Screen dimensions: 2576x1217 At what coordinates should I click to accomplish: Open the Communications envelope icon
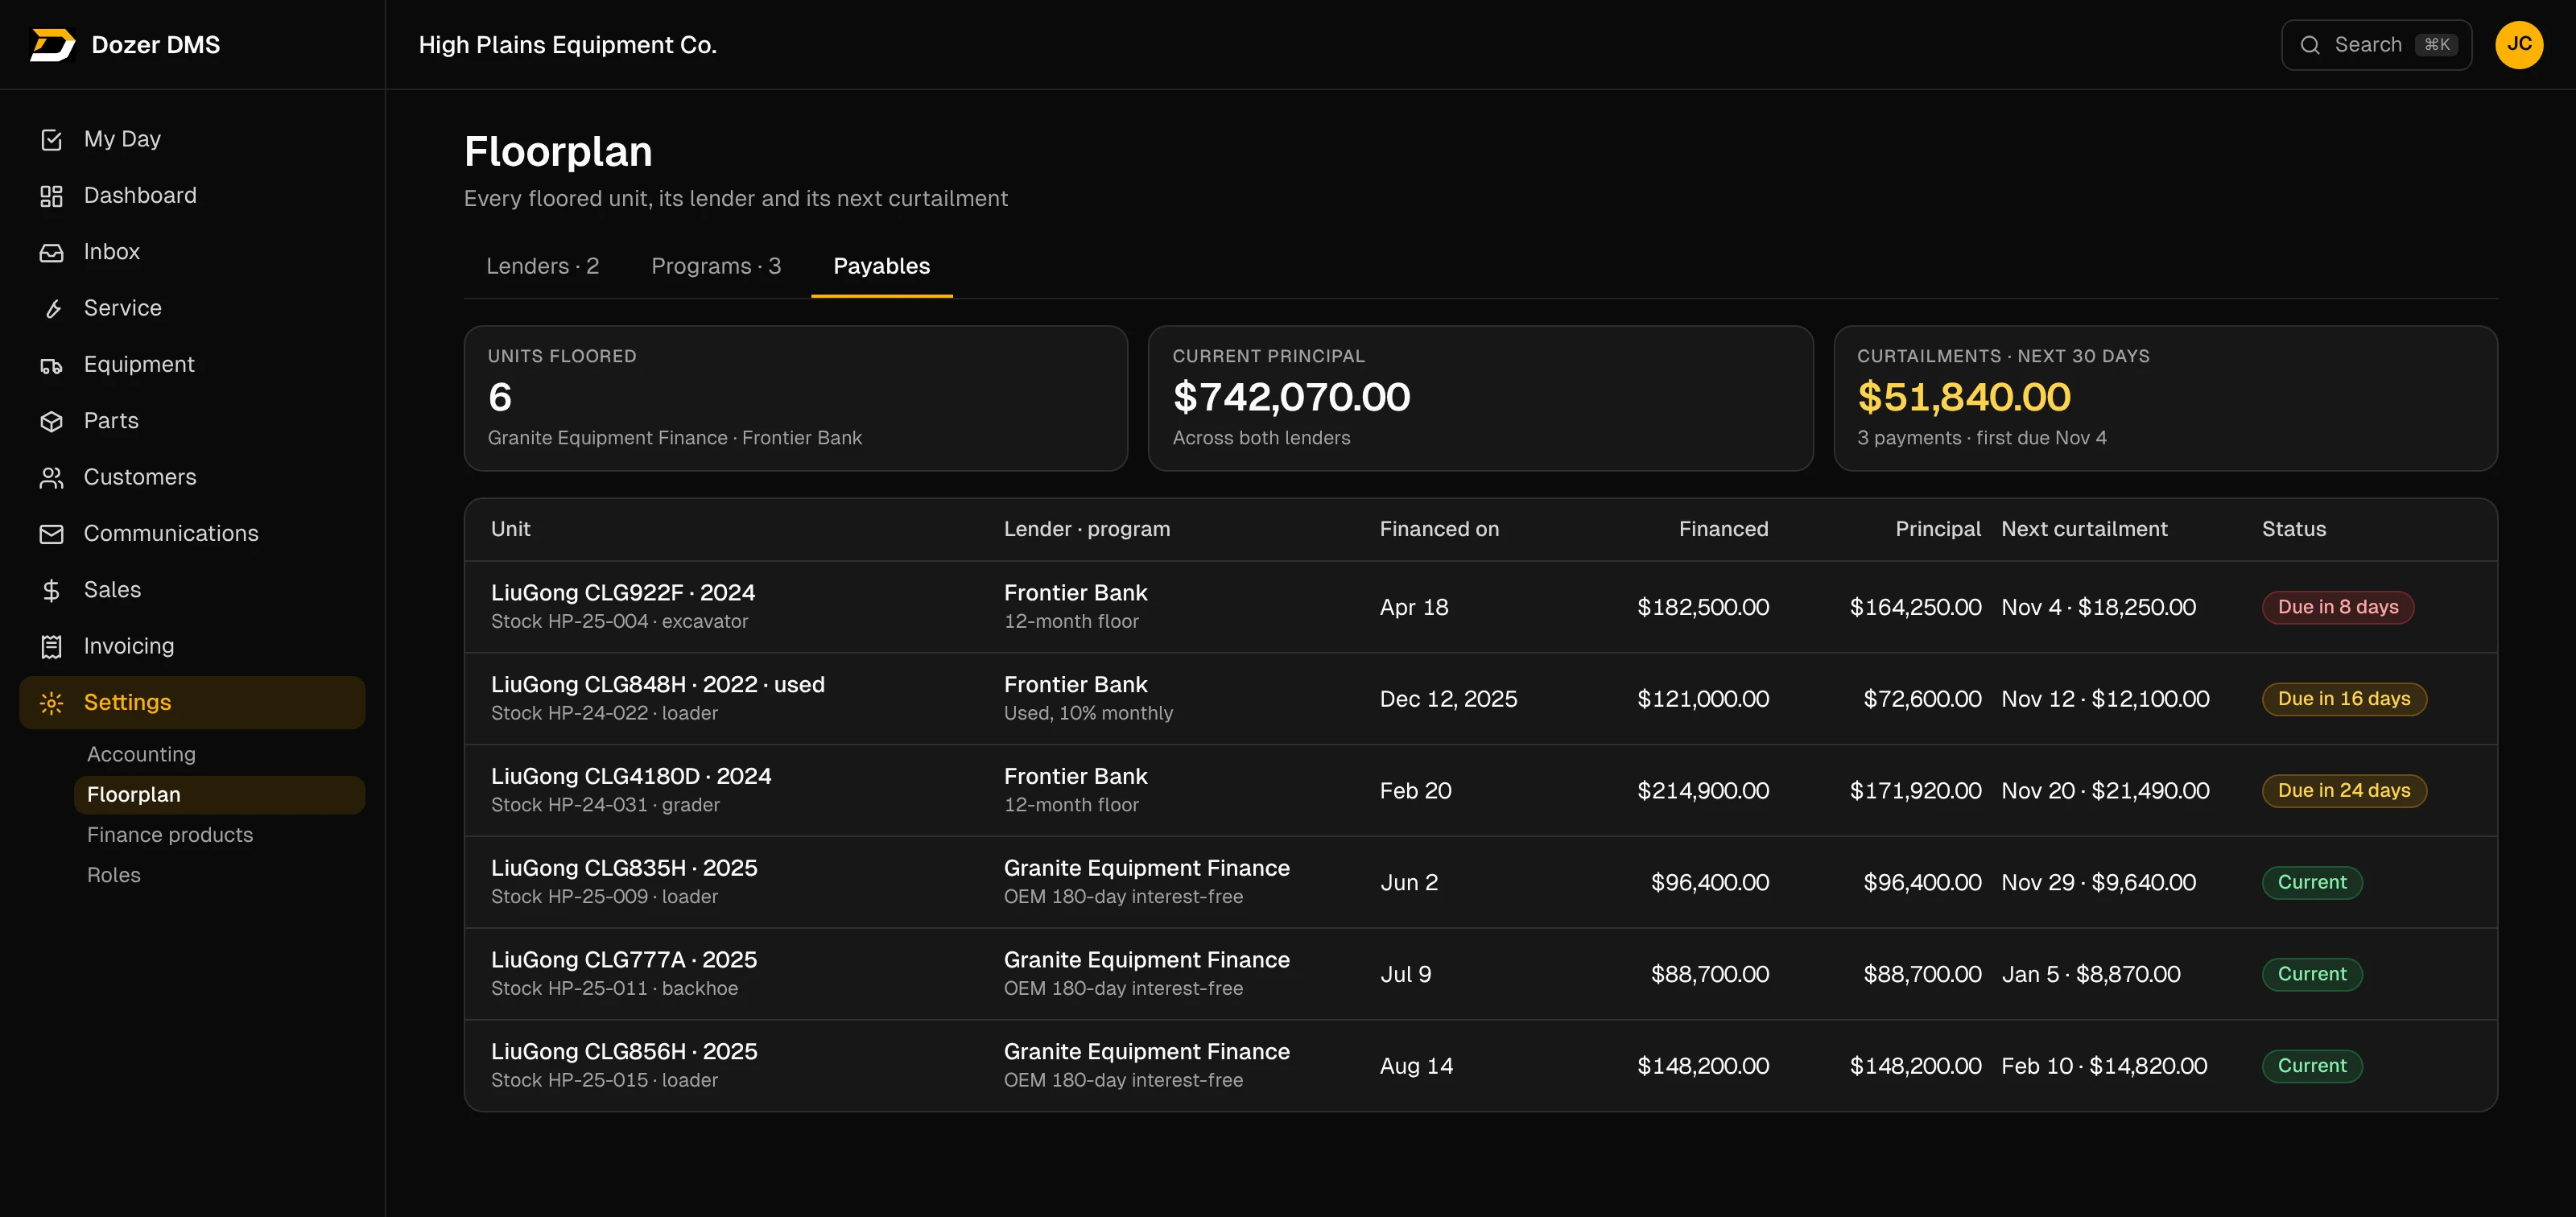coord(51,534)
